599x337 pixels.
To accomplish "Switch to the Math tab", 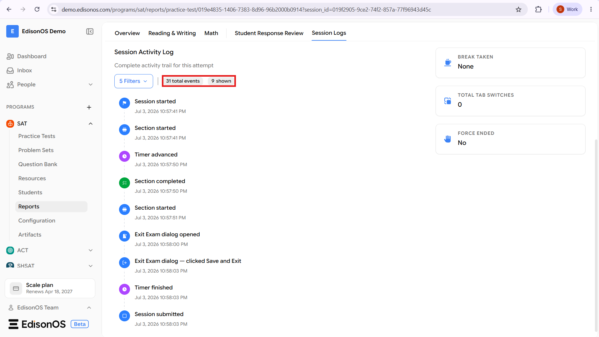I will 211,33.
